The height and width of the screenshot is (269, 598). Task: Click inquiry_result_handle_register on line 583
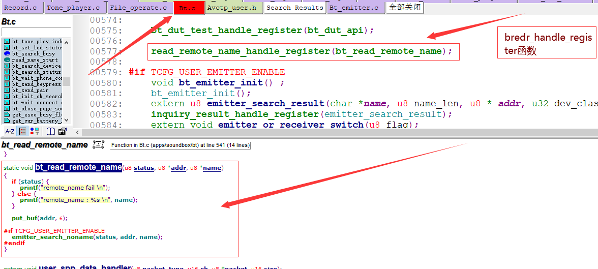click(x=234, y=114)
